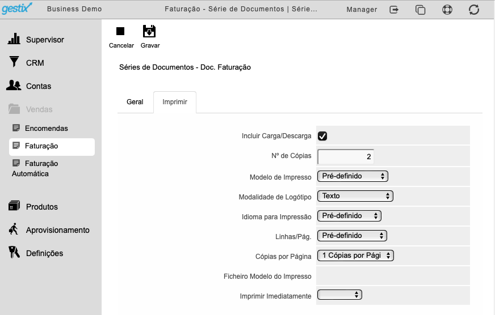
Task: Open the Idioma para Impressão dropdown
Action: point(349,216)
